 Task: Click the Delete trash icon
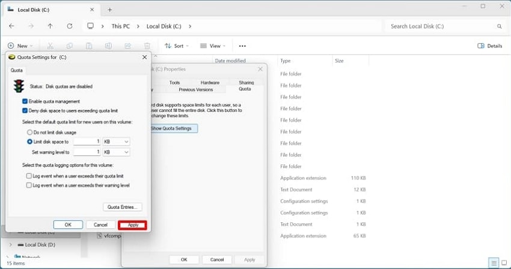(x=147, y=46)
